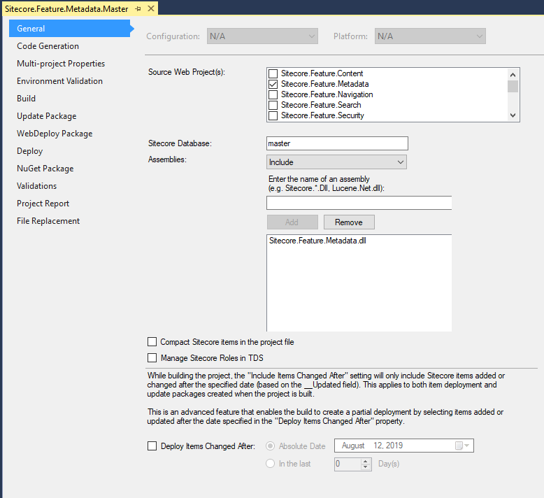The image size is (544, 498).
Task: Go to NuGet Package settings
Action: pyautogui.click(x=45, y=169)
